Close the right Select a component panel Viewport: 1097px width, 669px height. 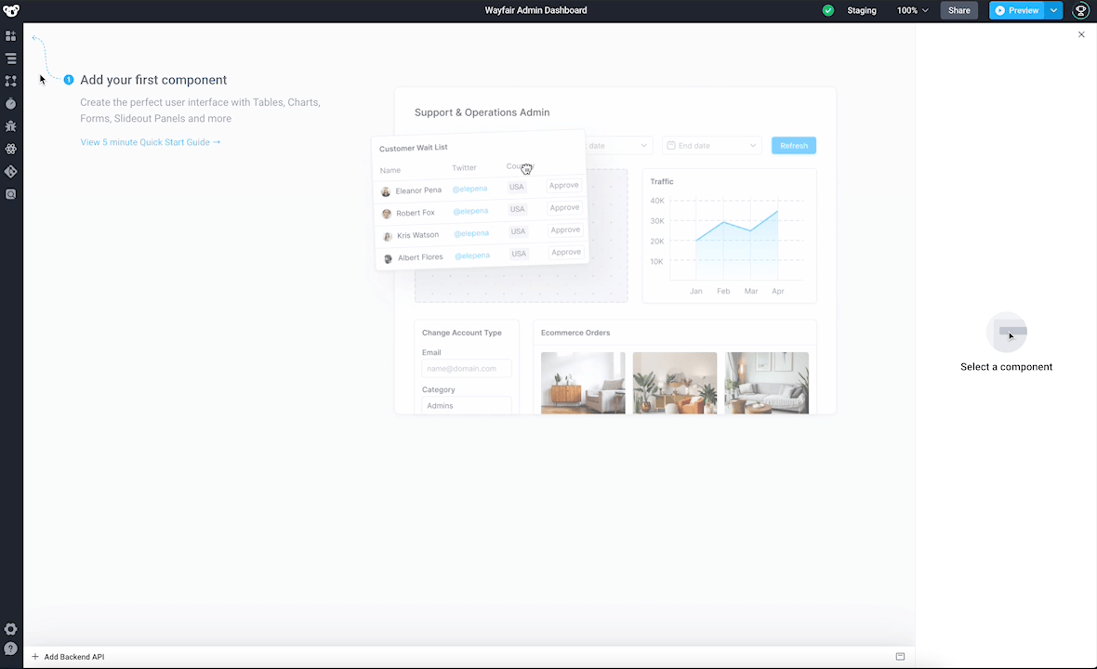pyautogui.click(x=1081, y=34)
